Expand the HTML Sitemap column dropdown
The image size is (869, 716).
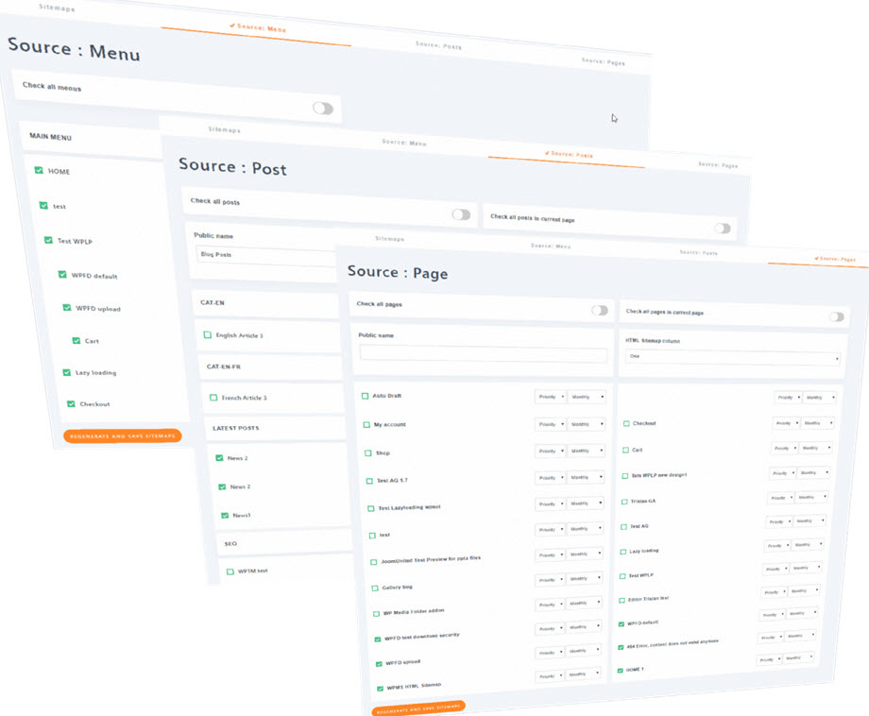(731, 359)
